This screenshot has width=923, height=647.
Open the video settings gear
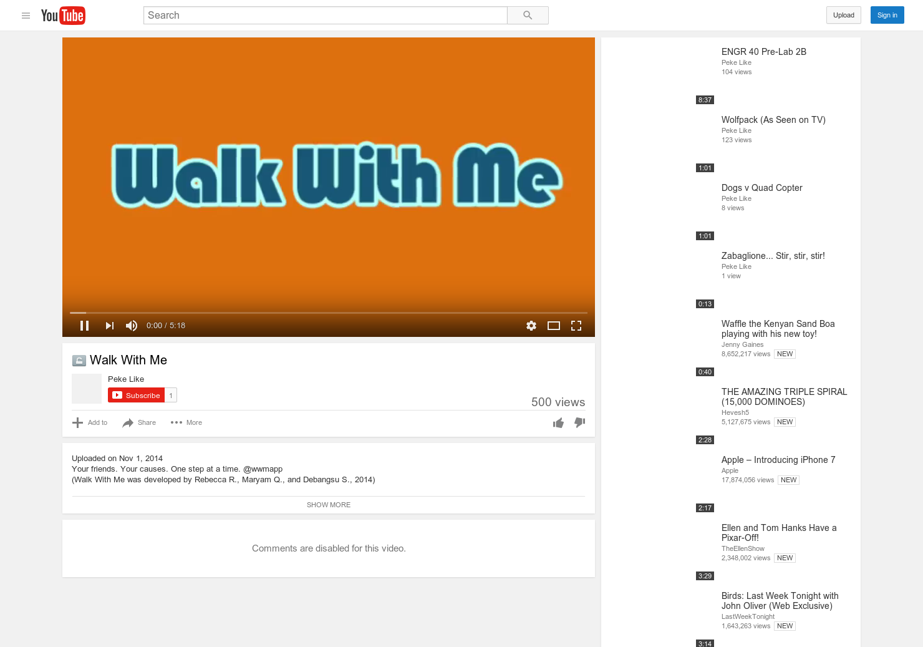pyautogui.click(x=531, y=325)
